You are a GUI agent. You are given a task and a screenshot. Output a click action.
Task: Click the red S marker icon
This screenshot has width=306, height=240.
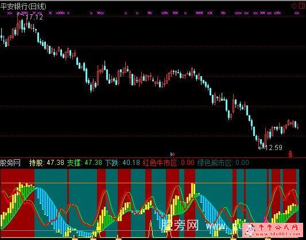[x=290, y=154]
